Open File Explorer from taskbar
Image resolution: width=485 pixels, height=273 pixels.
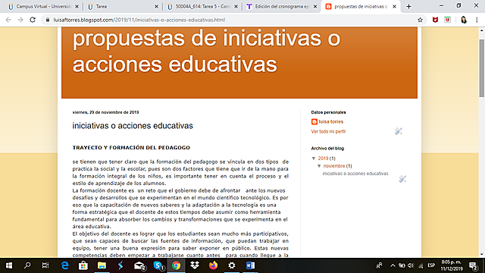coord(102,265)
